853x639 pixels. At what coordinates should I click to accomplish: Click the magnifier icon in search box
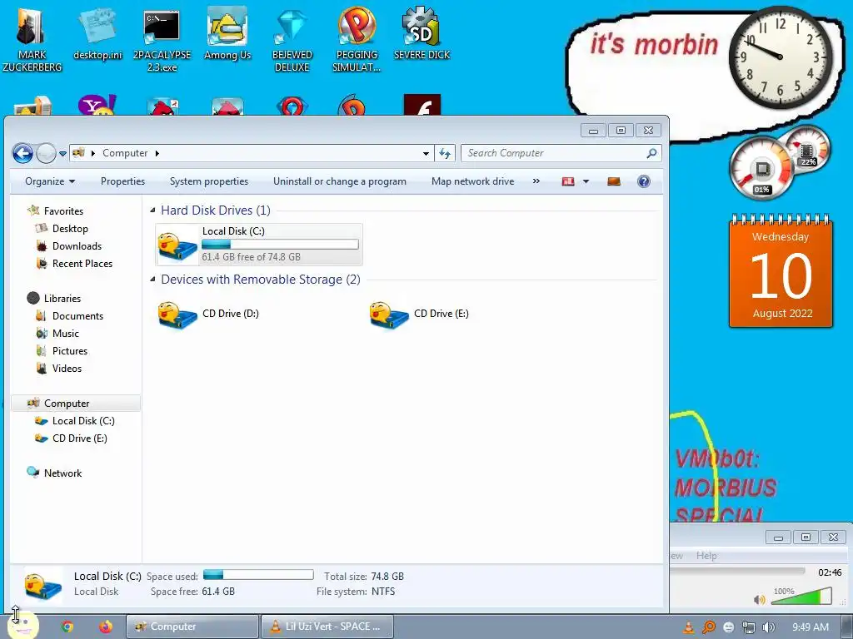651,153
